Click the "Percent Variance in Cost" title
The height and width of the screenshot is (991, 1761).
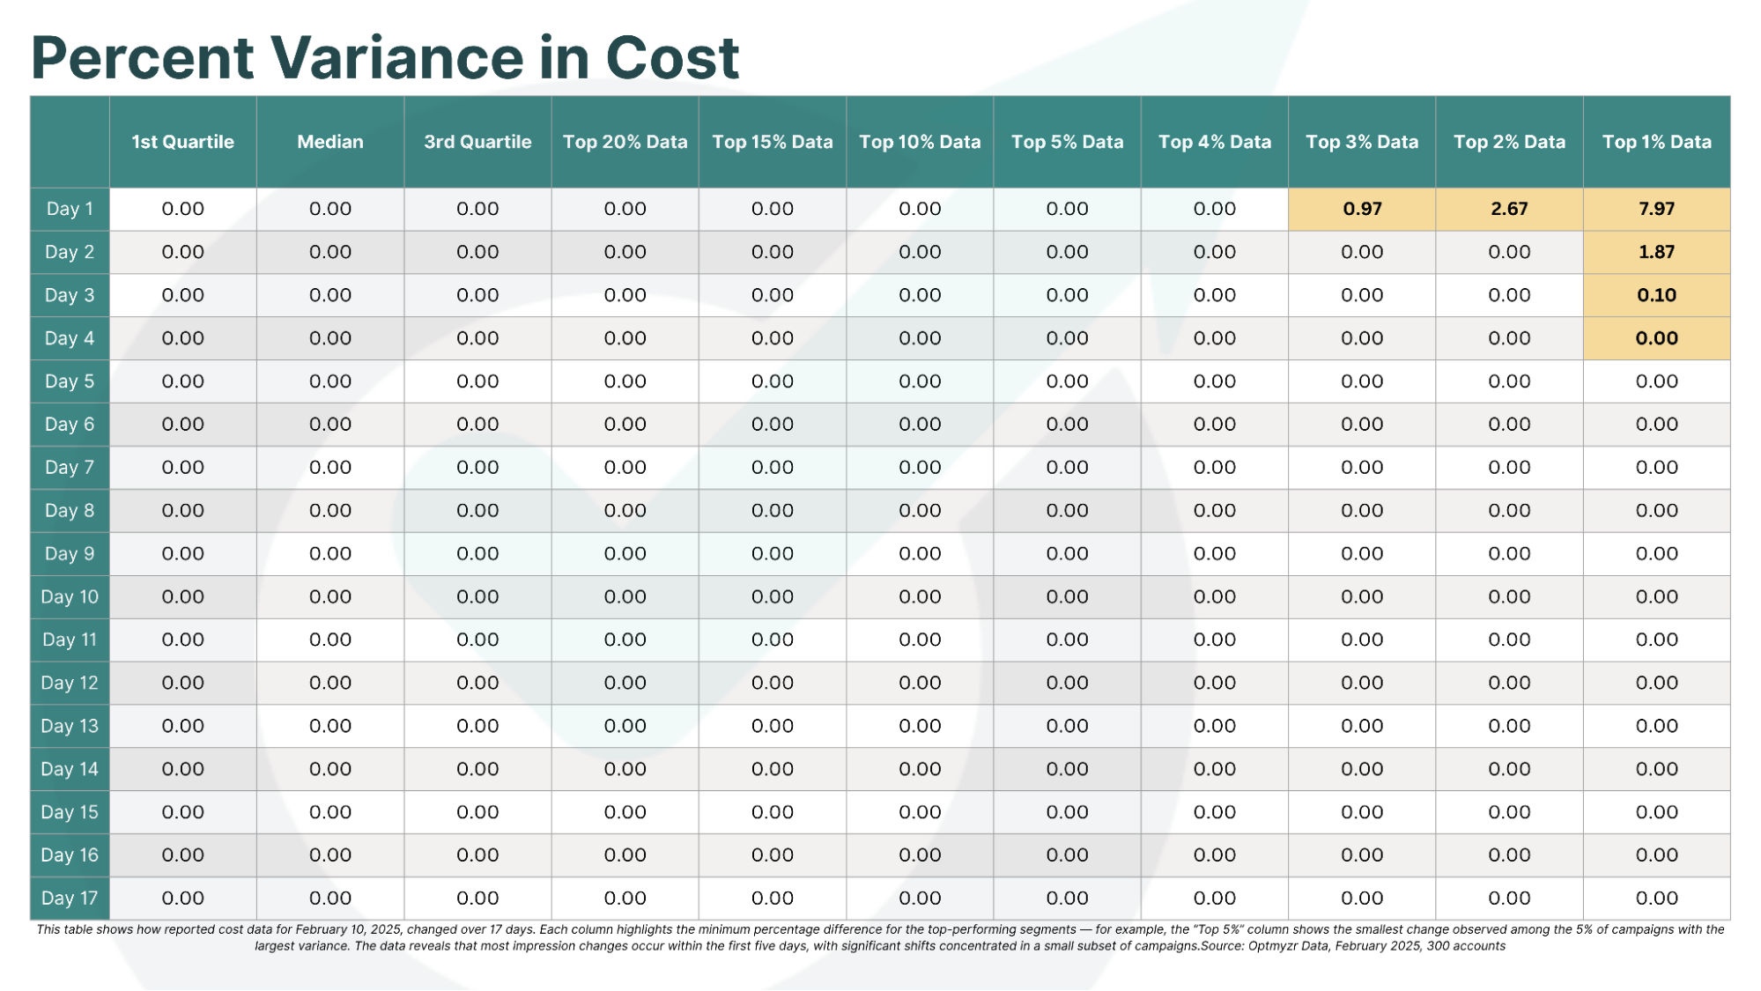385,57
